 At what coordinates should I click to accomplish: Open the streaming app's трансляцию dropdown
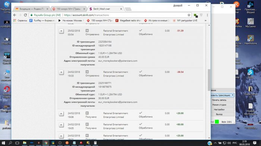tap(233, 95)
